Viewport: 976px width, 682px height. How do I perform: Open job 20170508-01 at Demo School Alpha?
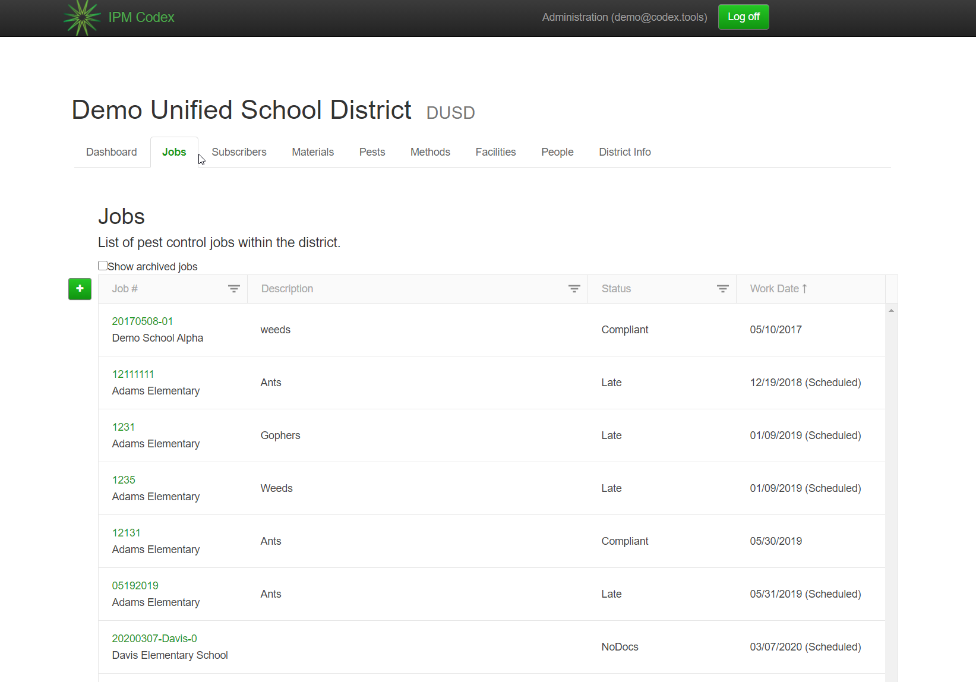(143, 321)
